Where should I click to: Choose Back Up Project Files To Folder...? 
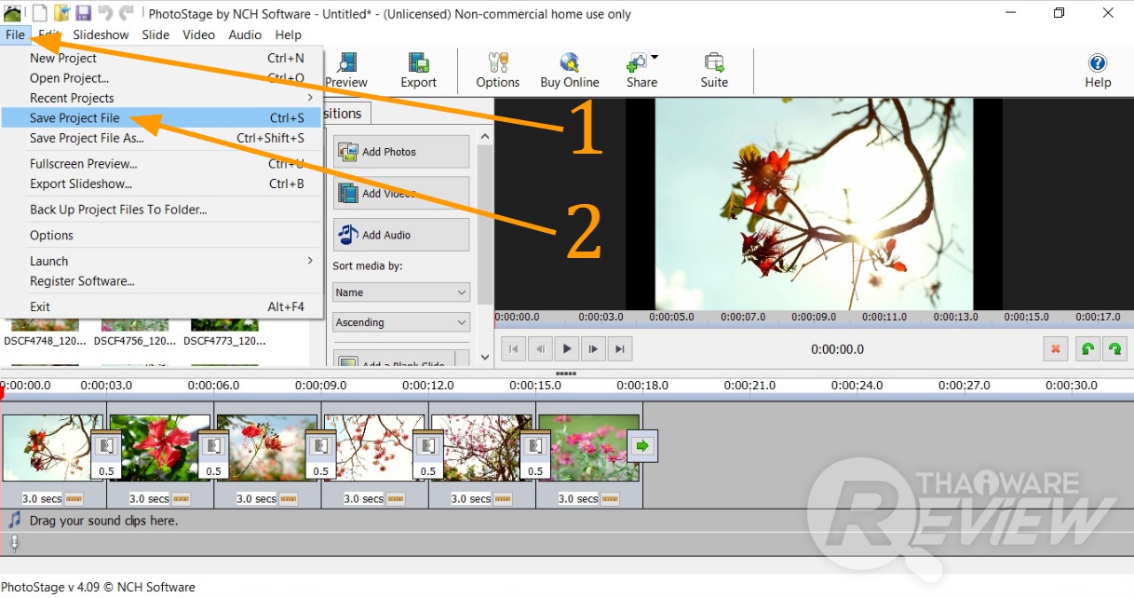162,210
